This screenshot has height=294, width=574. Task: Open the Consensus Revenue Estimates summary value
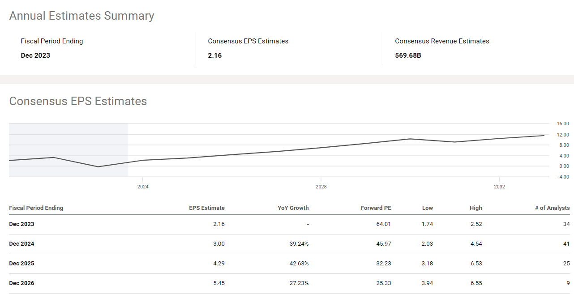[x=442, y=41]
